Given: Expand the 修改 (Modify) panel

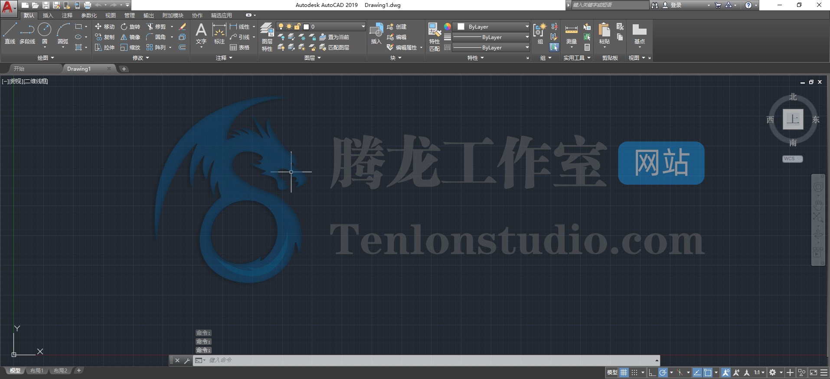Looking at the screenshot, I should 141,58.
